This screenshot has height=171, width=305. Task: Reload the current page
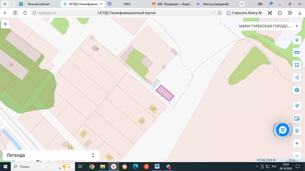tap(25, 13)
